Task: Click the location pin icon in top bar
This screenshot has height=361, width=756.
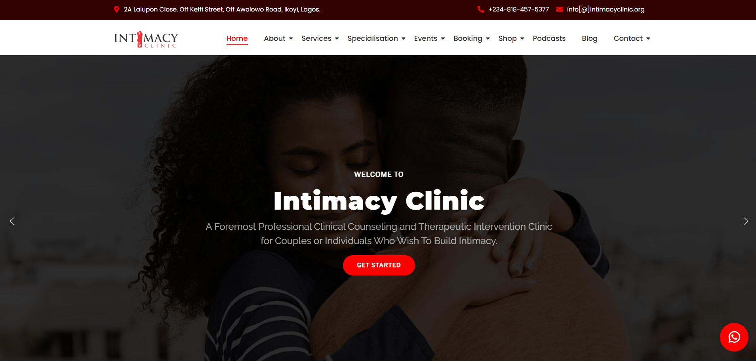Action: [x=116, y=9]
